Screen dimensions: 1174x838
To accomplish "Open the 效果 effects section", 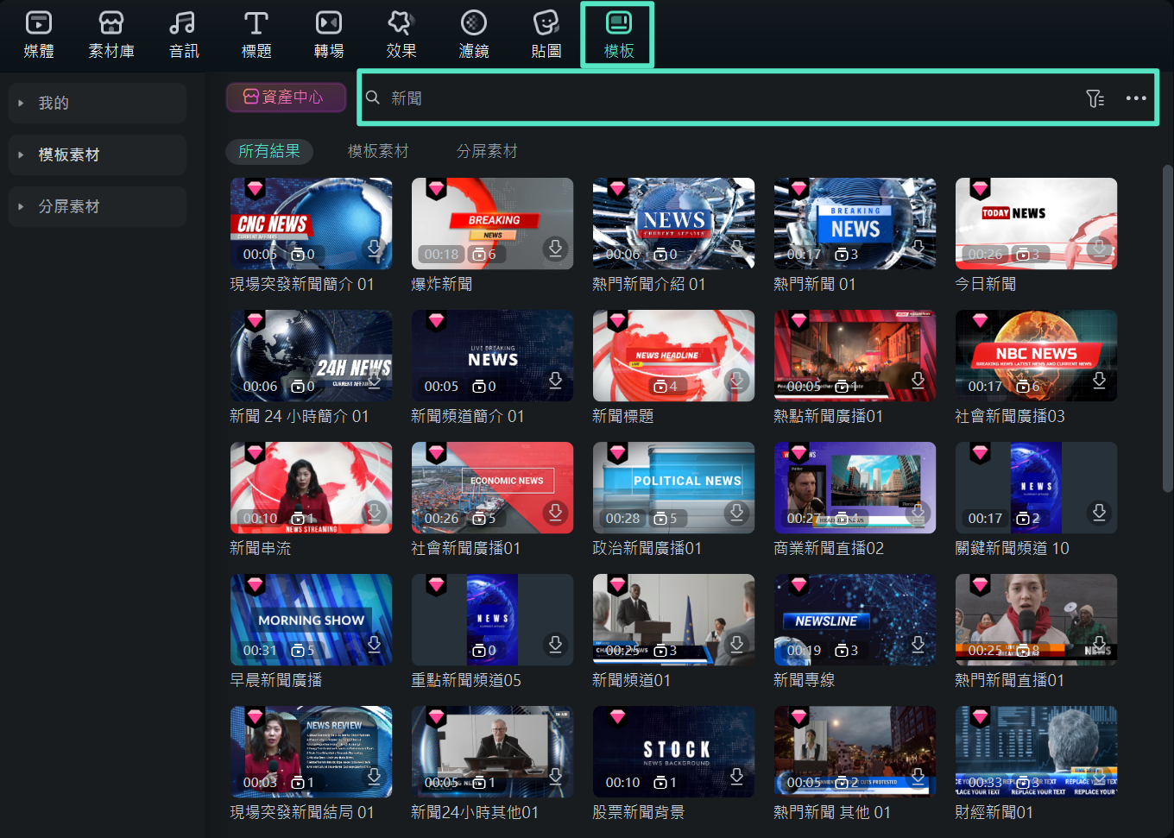I will 401,35.
